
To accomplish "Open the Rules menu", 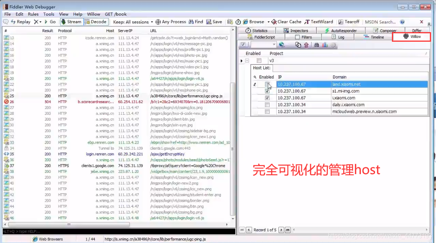I will 33,14.
